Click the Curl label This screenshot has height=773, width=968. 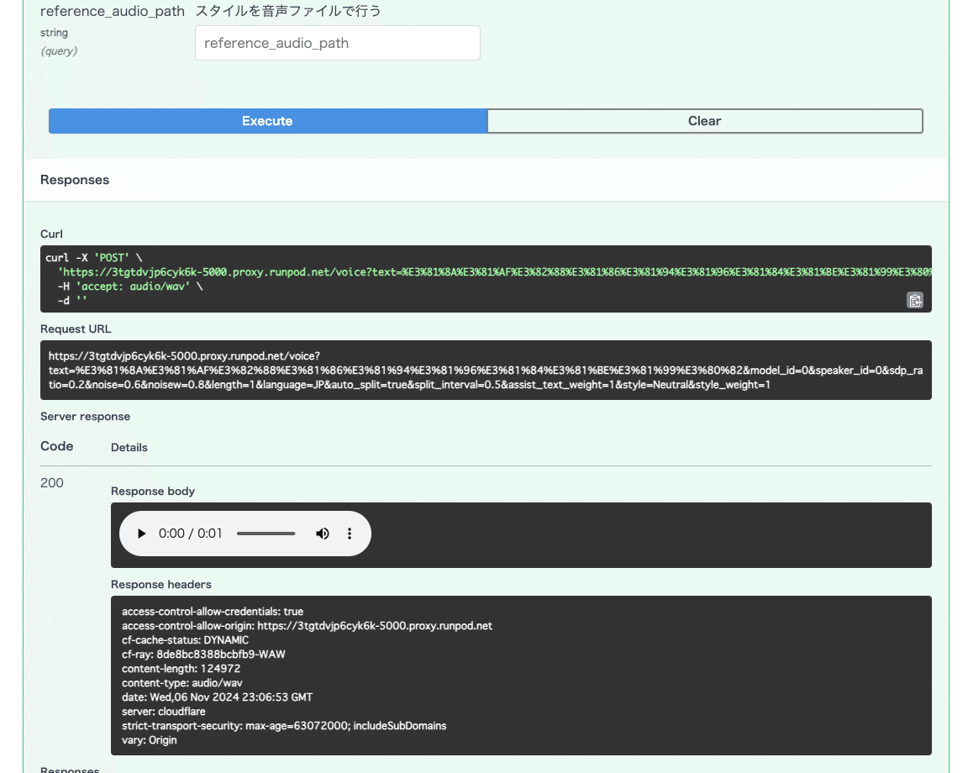tap(51, 234)
